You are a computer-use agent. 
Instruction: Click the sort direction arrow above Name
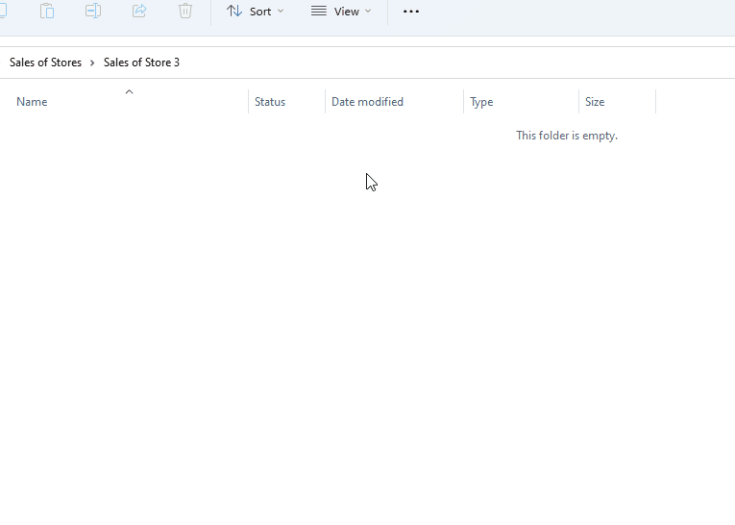tap(129, 92)
